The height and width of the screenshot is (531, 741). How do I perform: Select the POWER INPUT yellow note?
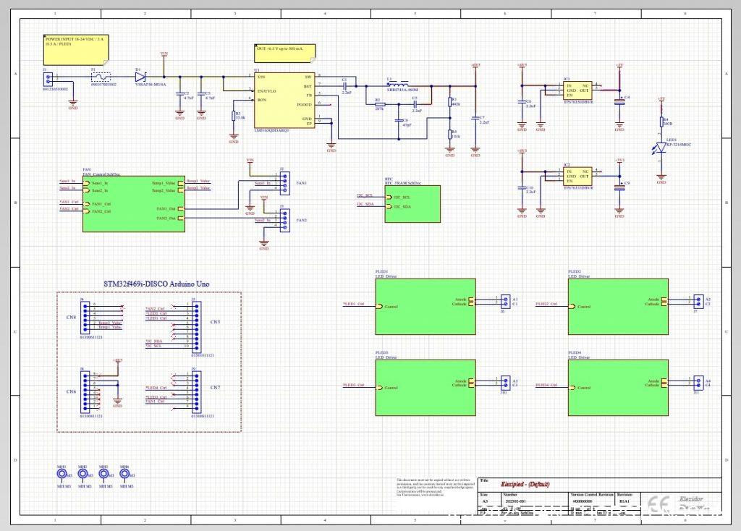[x=76, y=50]
